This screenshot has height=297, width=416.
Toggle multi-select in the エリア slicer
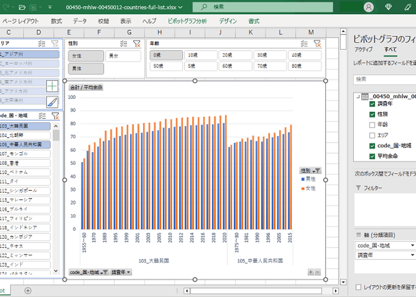coord(42,44)
